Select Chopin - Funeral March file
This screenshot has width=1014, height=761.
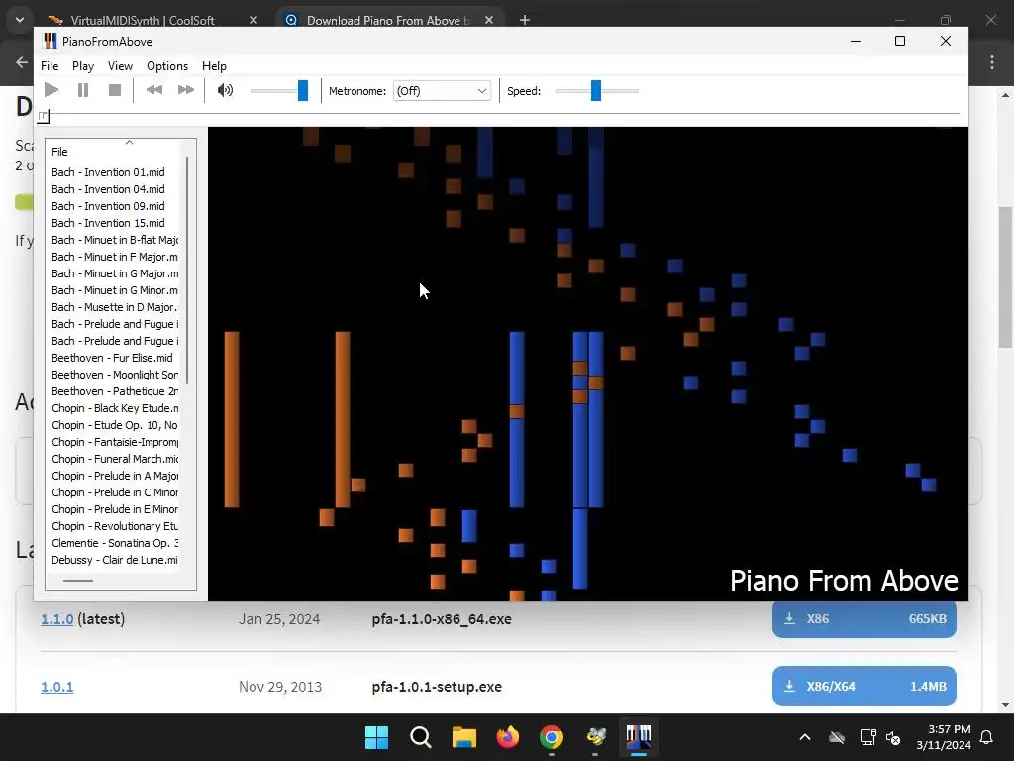pyautogui.click(x=115, y=458)
